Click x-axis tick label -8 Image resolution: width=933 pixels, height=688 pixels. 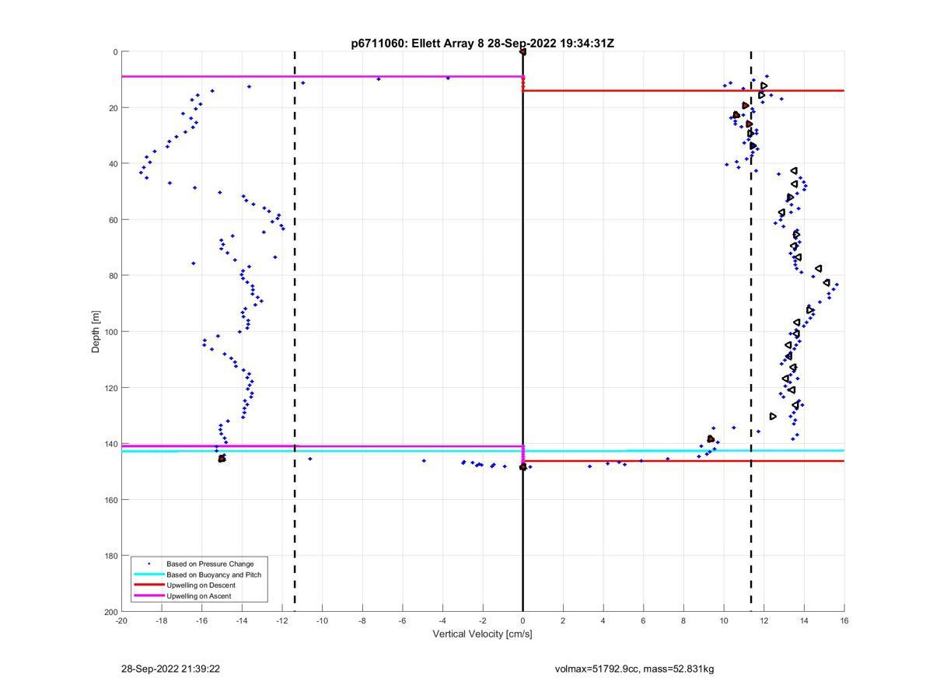click(362, 620)
